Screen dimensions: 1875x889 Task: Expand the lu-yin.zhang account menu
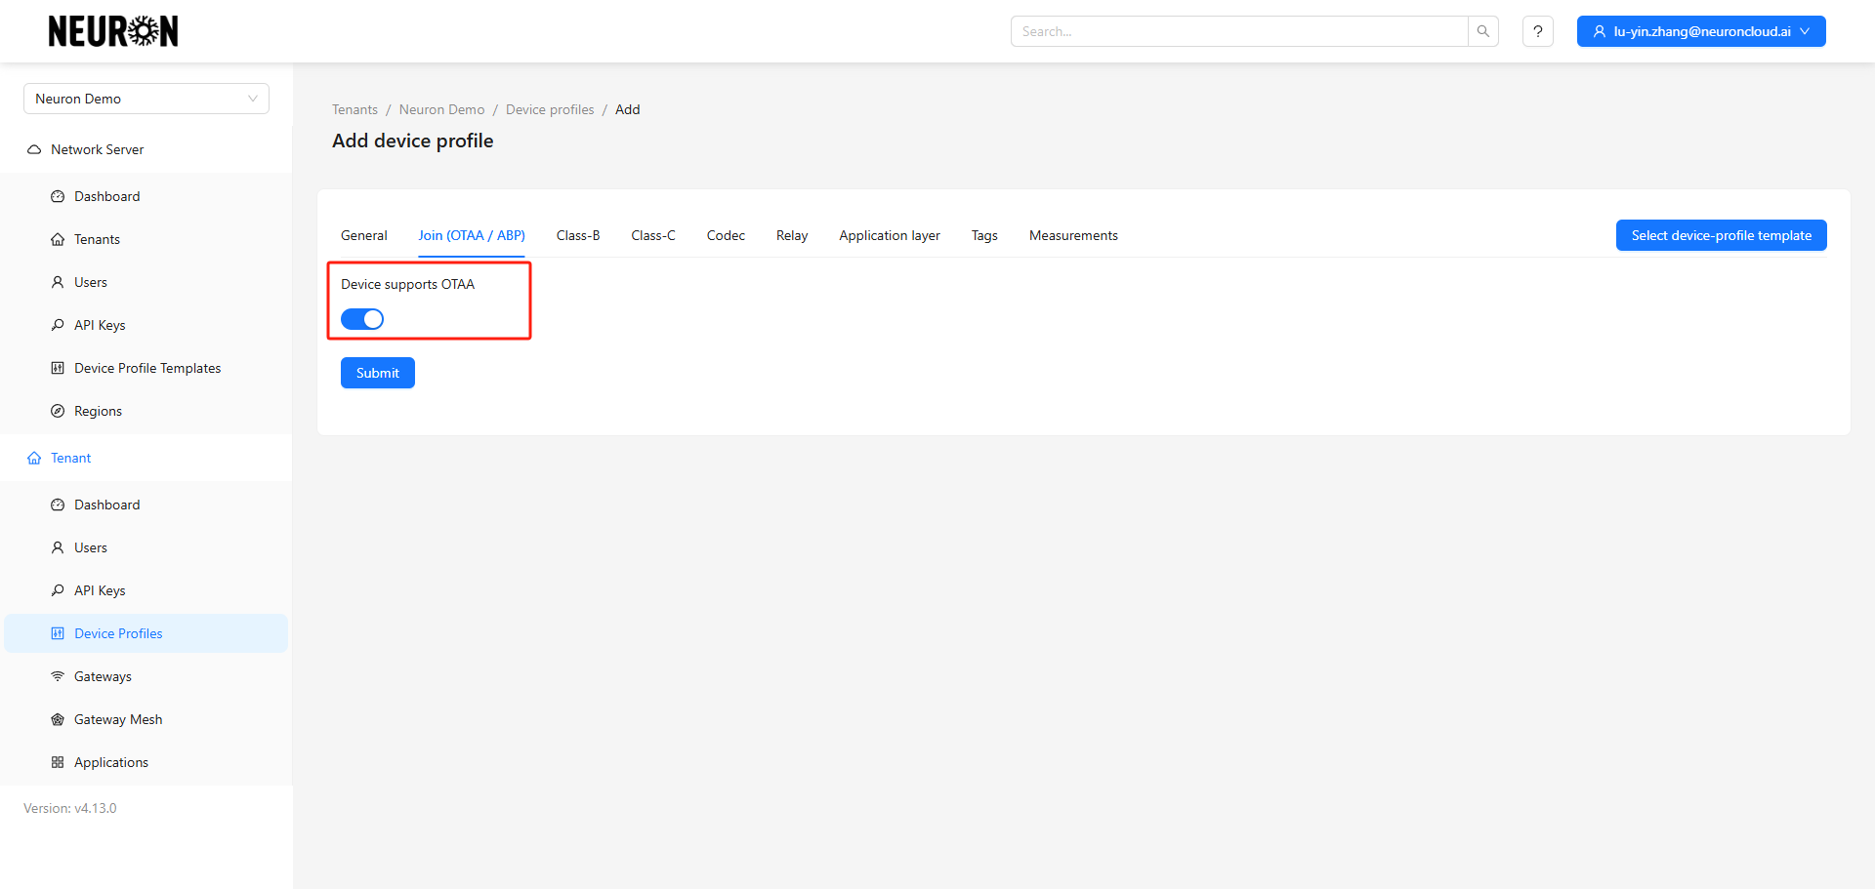click(x=1701, y=31)
